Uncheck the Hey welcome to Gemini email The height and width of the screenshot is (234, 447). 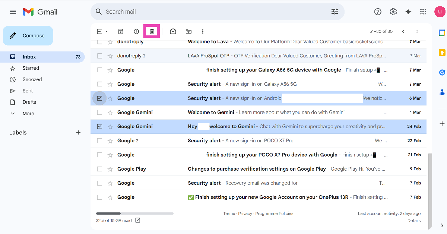[99, 127]
